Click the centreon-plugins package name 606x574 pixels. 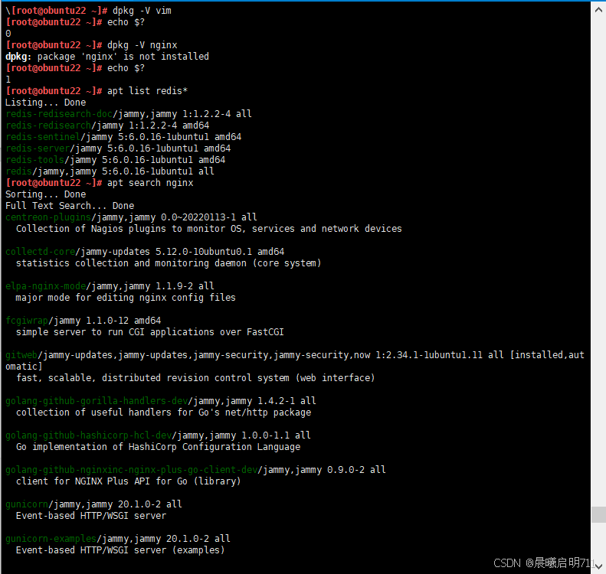[48, 217]
